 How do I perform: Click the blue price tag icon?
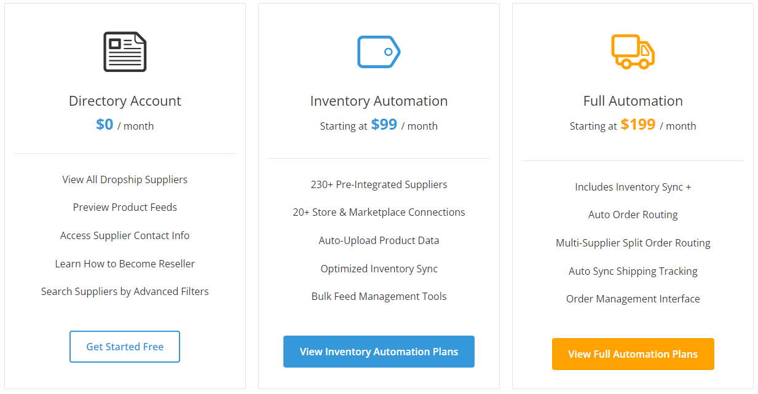[x=379, y=52]
